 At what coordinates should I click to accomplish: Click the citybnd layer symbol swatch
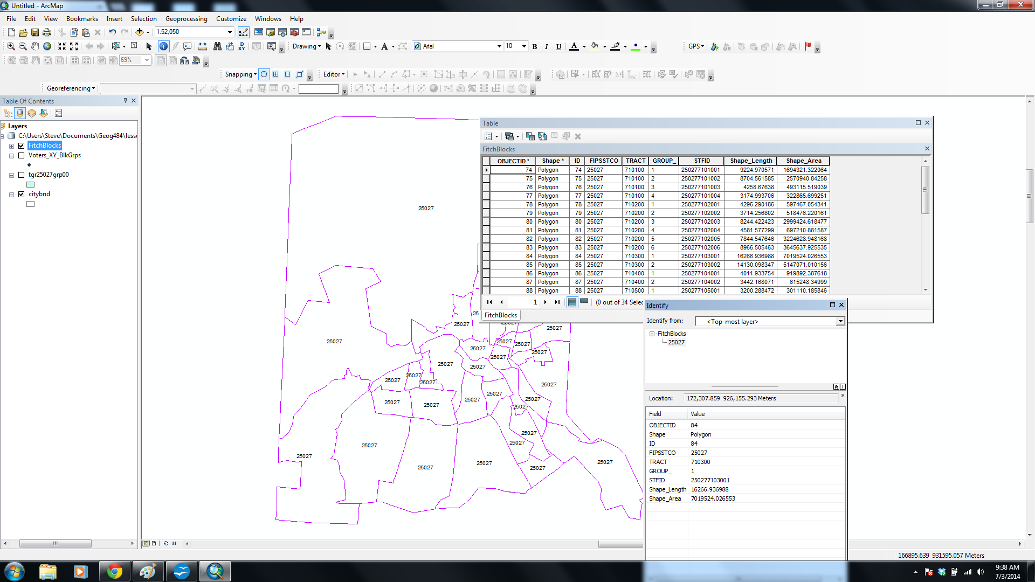click(x=31, y=204)
